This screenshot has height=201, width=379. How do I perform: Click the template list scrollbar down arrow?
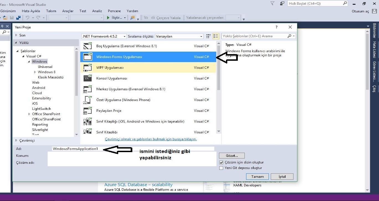(218, 131)
